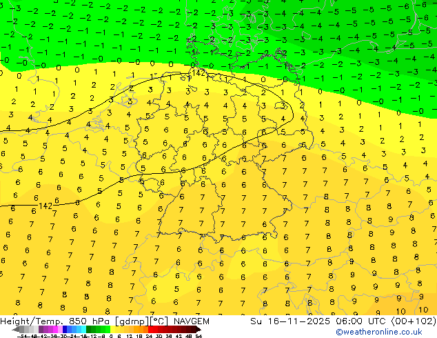Click the bright red 24 degree legend swatch
Image resolution: width=437 pixels, height=338 pixels.
pos(150,329)
